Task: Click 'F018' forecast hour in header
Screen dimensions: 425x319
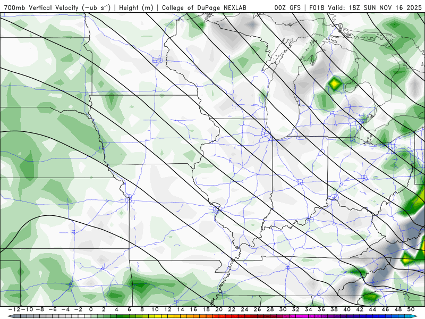Action: (317, 7)
